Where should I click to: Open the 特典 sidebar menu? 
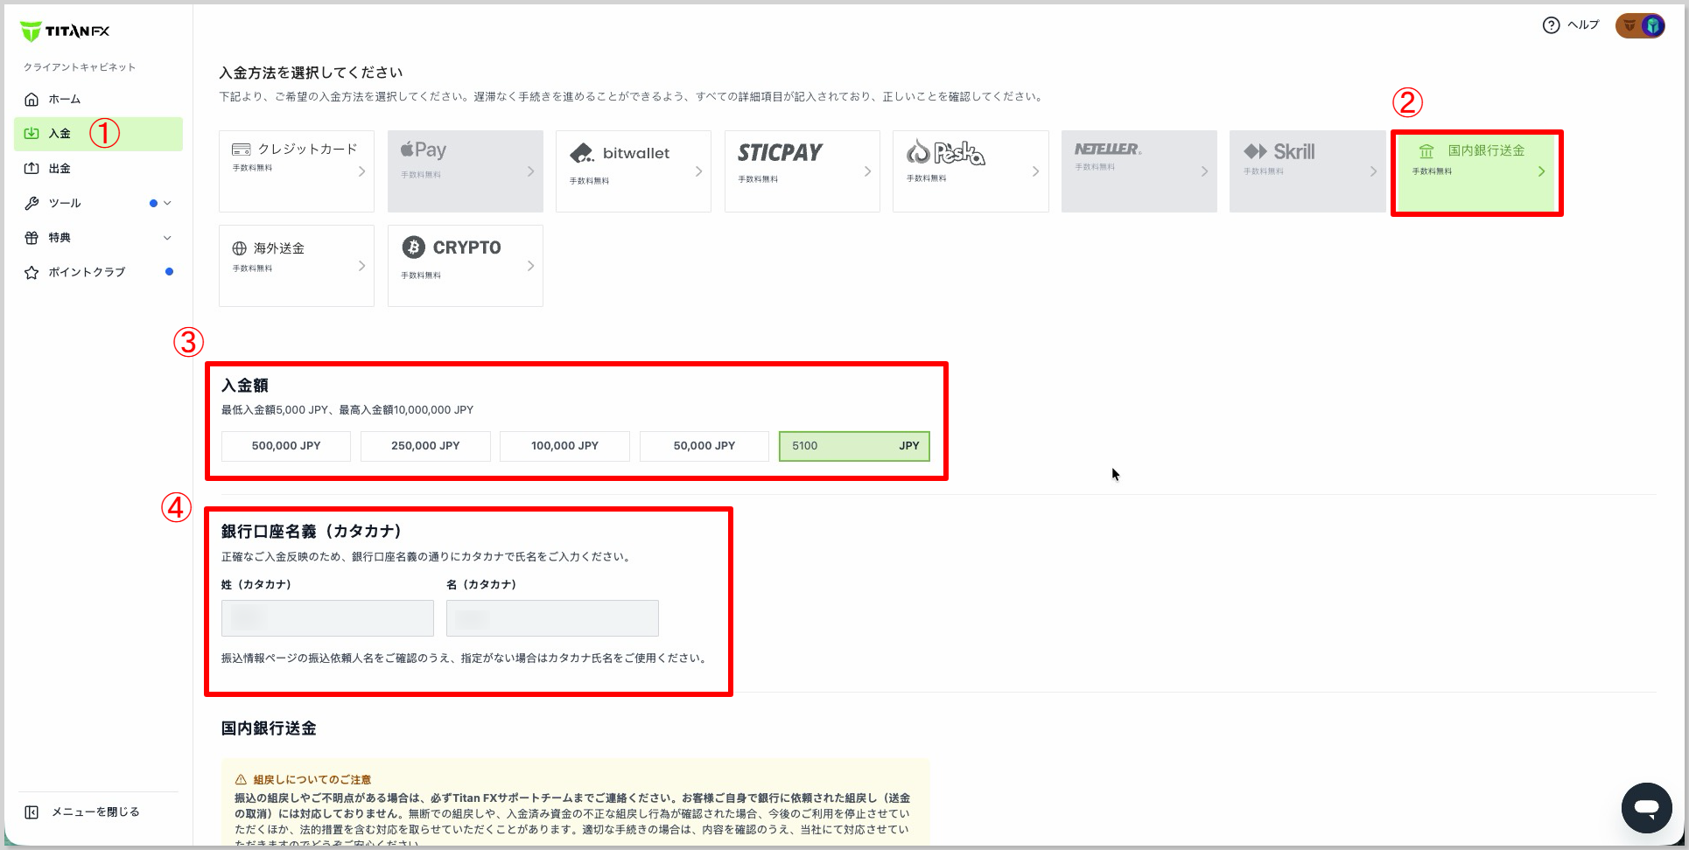98,238
